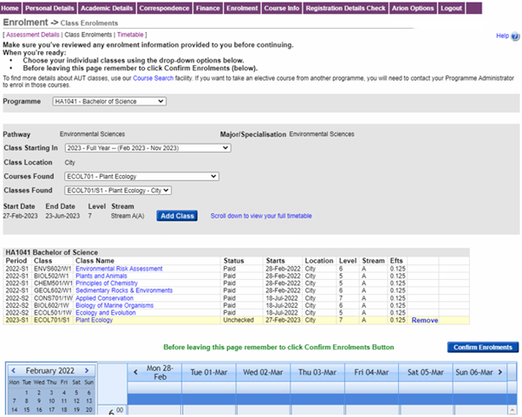Image resolution: width=522 pixels, height=417 pixels.
Task: Select Tue 01-Mar column in timetable
Action: [x=211, y=373]
